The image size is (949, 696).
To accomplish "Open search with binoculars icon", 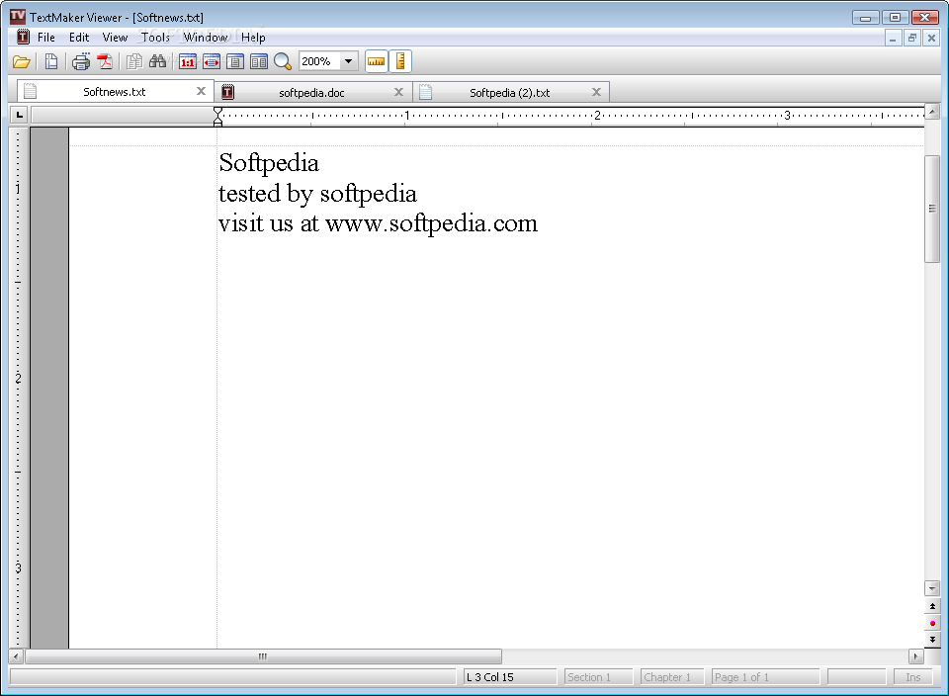I will 158,61.
